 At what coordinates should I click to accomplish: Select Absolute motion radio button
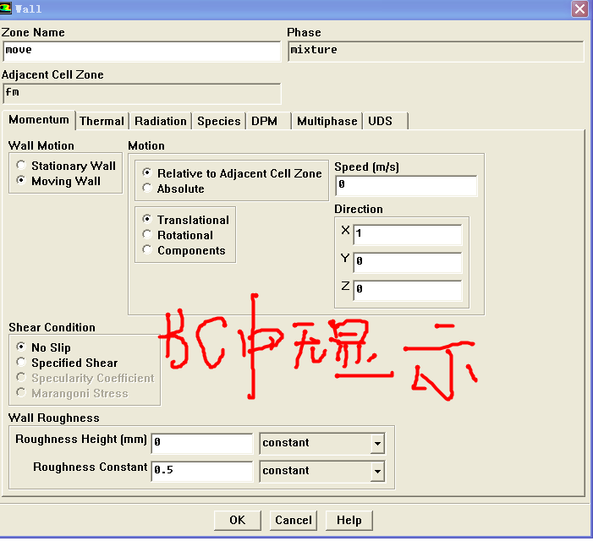148,189
